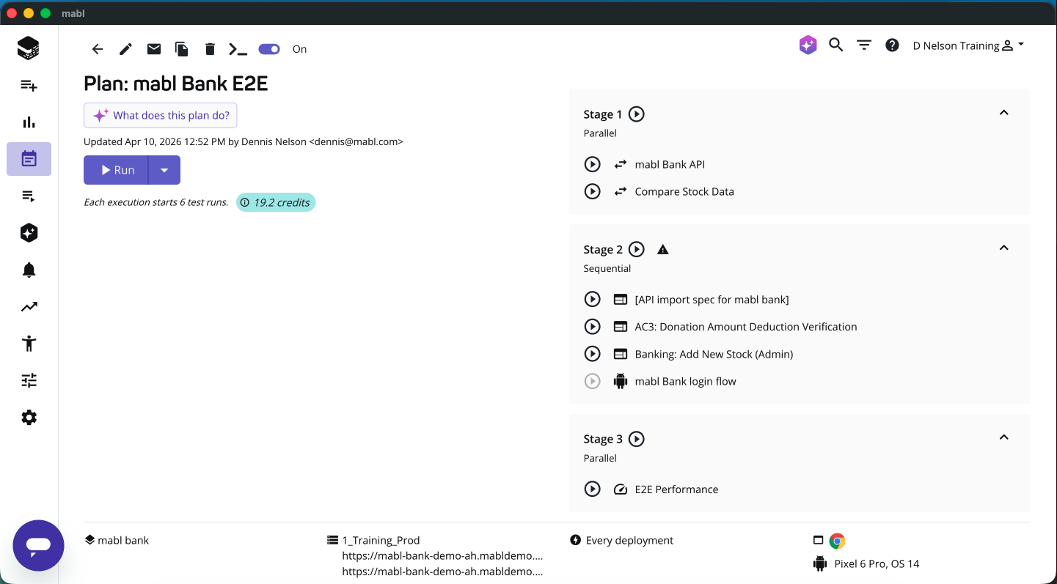Collapse Stage 1 with its chevron
Viewport: 1057px width, 584px height.
[x=1003, y=113]
